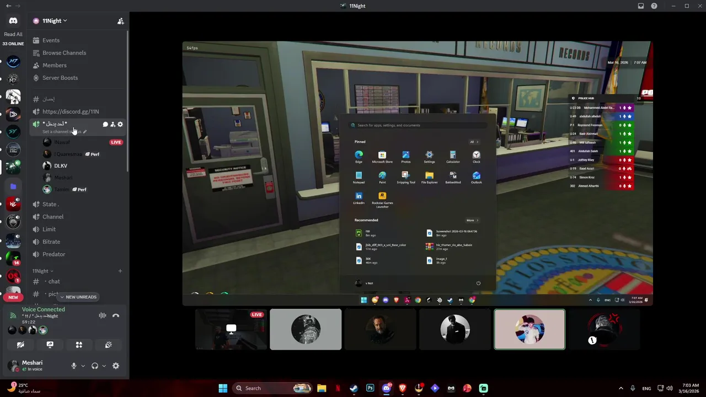This screenshot has width=706, height=397.
Task: Jump to NEW UNREADS below
Action: tap(77, 297)
